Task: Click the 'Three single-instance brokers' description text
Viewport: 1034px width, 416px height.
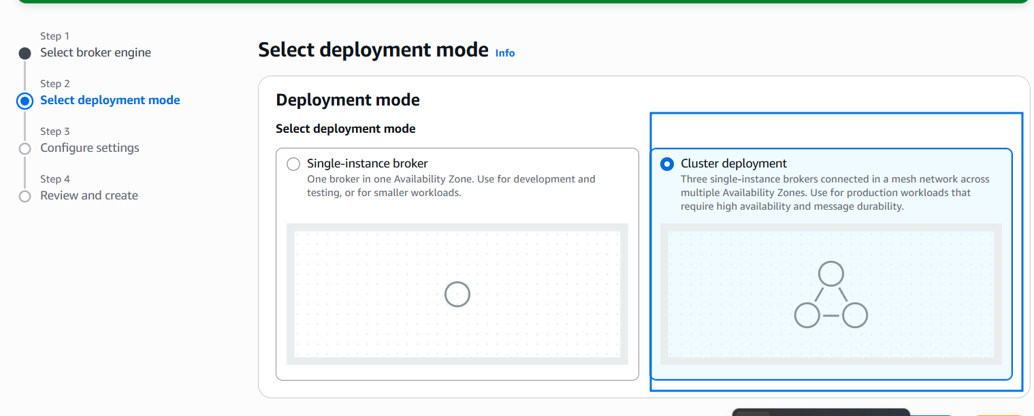Action: (x=835, y=193)
